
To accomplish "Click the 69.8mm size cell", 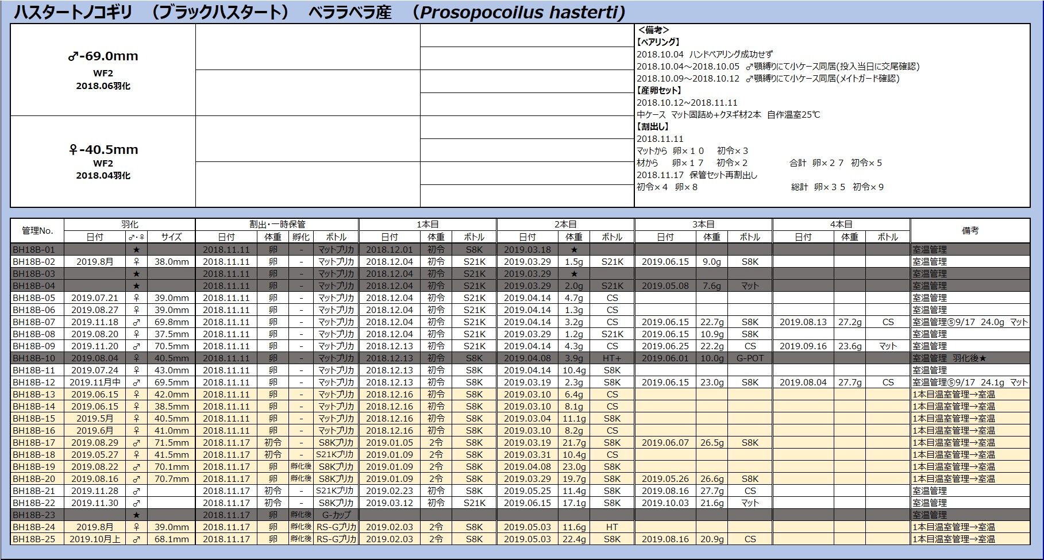I will 171,322.
